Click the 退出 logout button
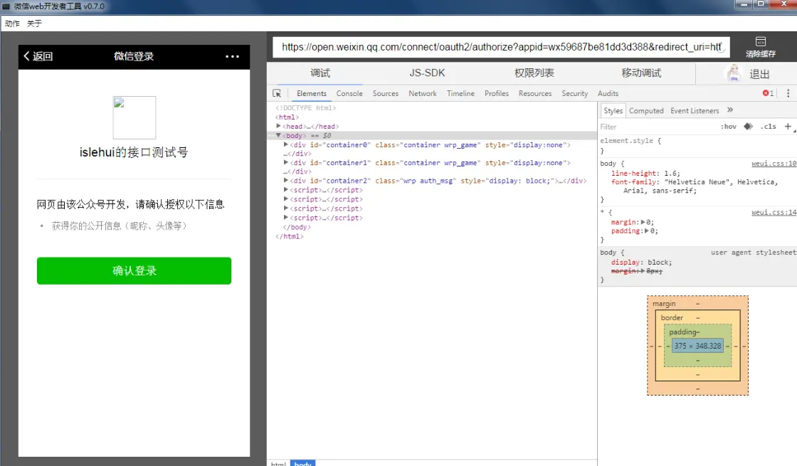The width and height of the screenshot is (797, 466). click(x=759, y=74)
